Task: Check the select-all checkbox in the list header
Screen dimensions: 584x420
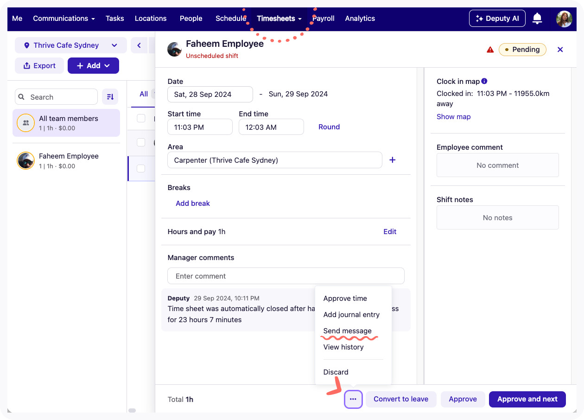Action: [141, 118]
